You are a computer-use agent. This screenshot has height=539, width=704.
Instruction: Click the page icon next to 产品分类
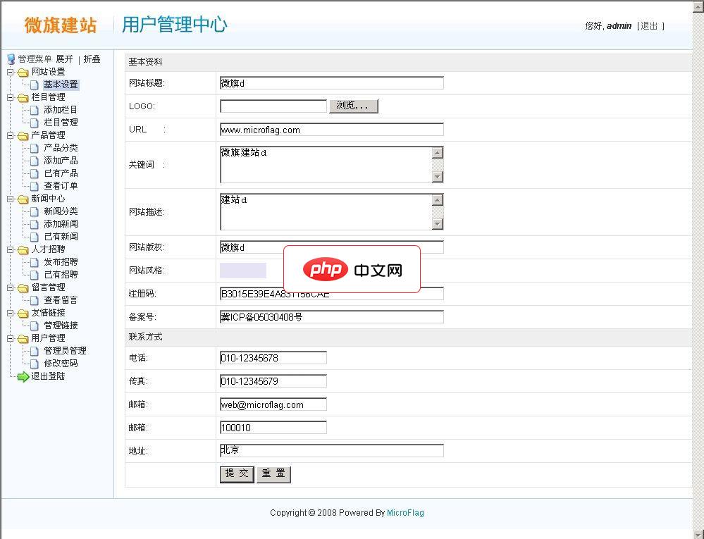point(34,148)
